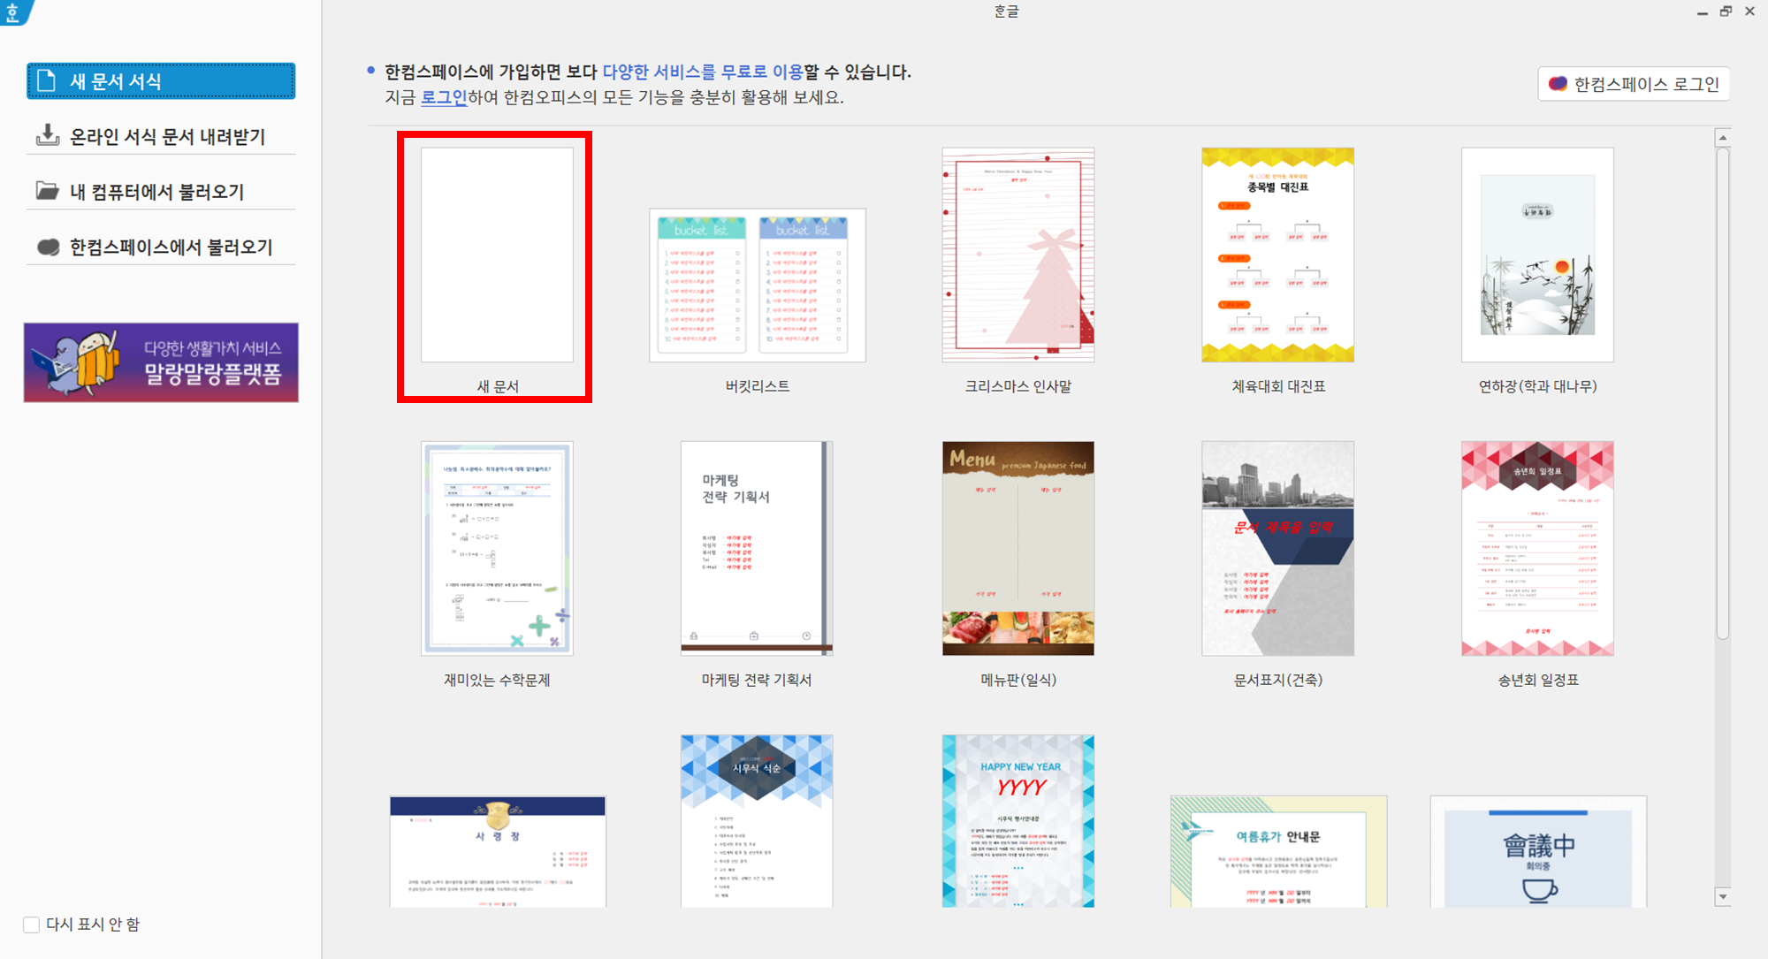Viewport: 1768px width, 959px height.
Task: Open 온라인 서식 문서 내려받기 menu
Action: pos(167,137)
